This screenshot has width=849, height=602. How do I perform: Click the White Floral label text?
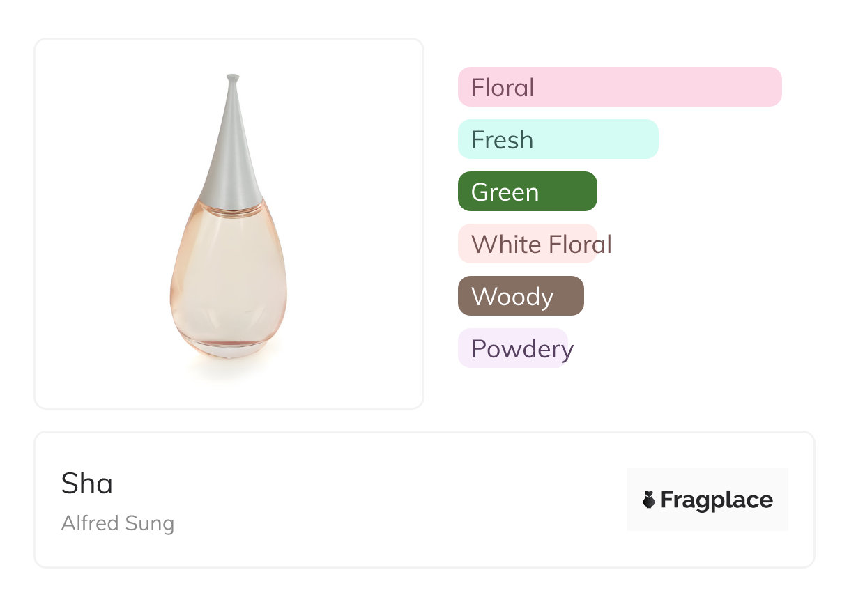point(542,244)
